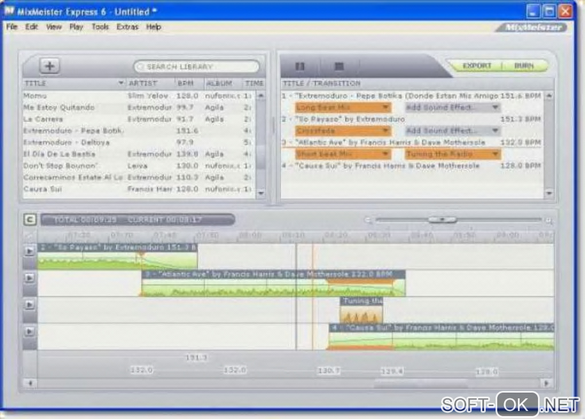585x419 pixels.
Task: Pause playback with the pause button
Action: tap(300, 66)
